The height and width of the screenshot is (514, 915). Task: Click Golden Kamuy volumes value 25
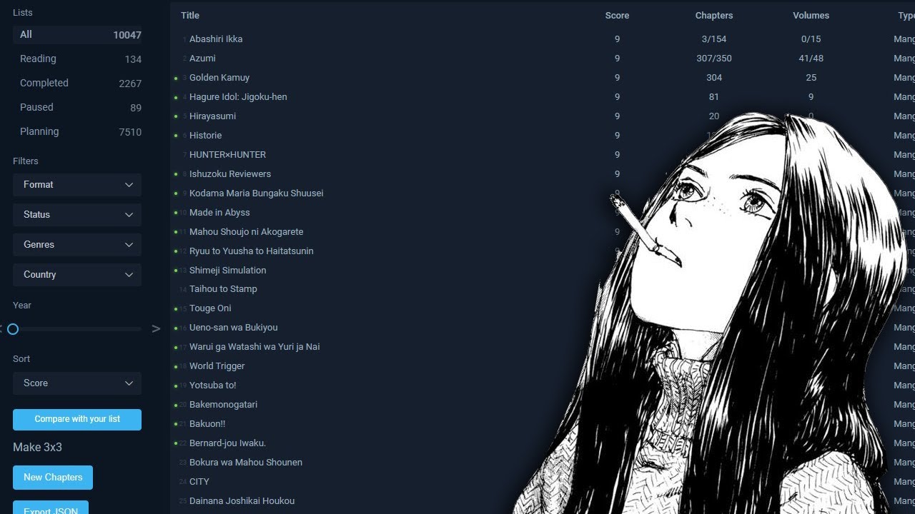(x=811, y=77)
